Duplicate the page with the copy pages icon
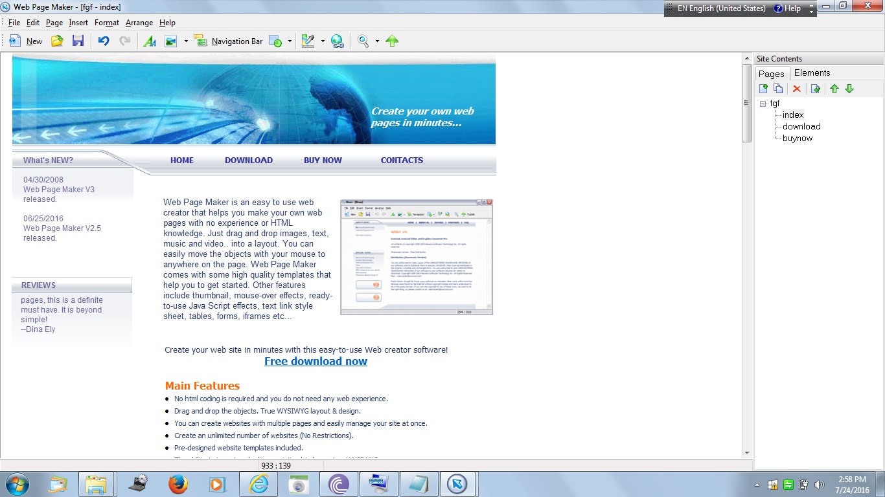The height and width of the screenshot is (497, 885). (778, 89)
